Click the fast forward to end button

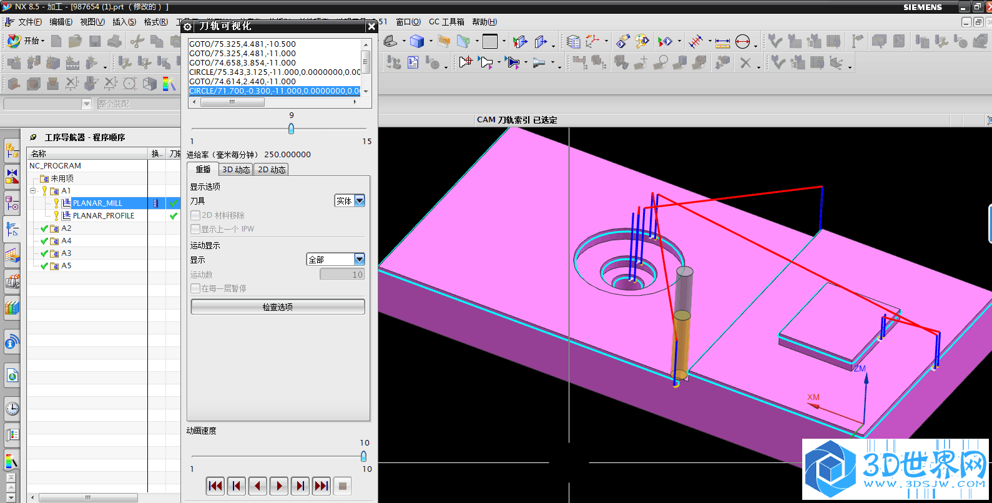point(322,486)
